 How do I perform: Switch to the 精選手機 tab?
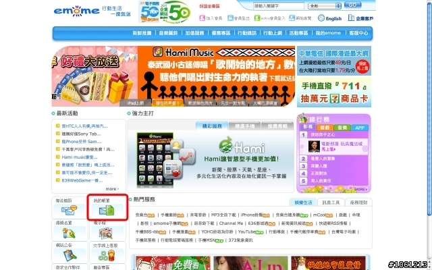(x=244, y=126)
